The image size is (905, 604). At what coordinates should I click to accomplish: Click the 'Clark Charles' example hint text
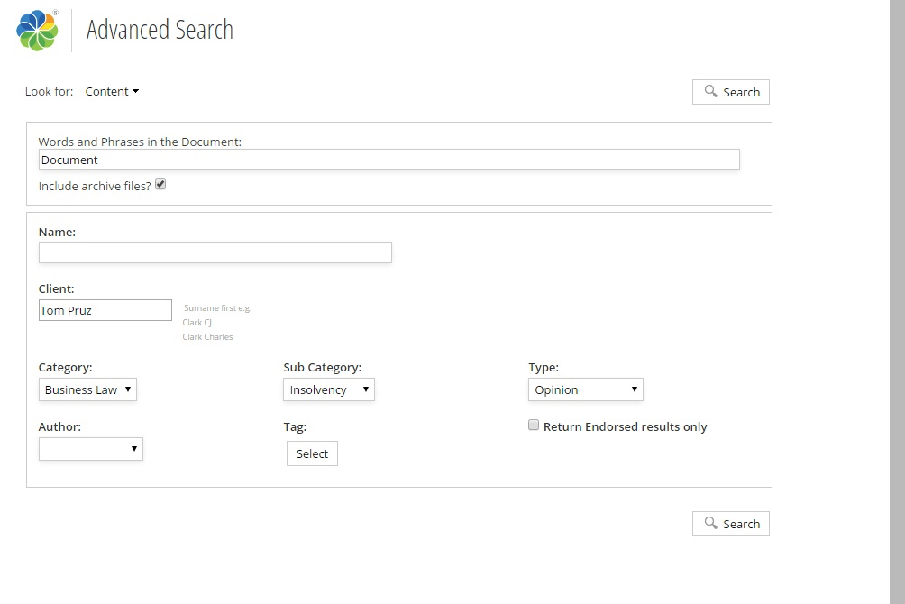click(x=208, y=336)
